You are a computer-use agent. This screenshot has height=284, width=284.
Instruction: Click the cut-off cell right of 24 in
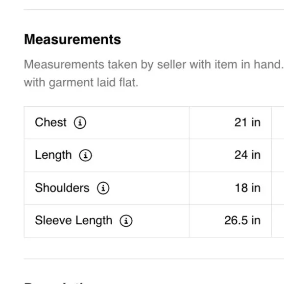[278, 155]
